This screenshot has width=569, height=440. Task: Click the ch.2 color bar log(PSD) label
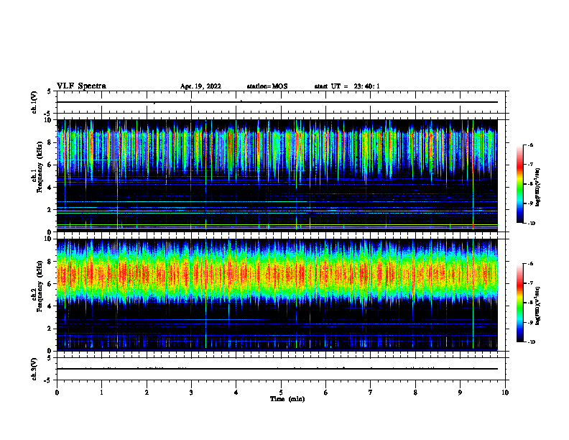[538, 306]
